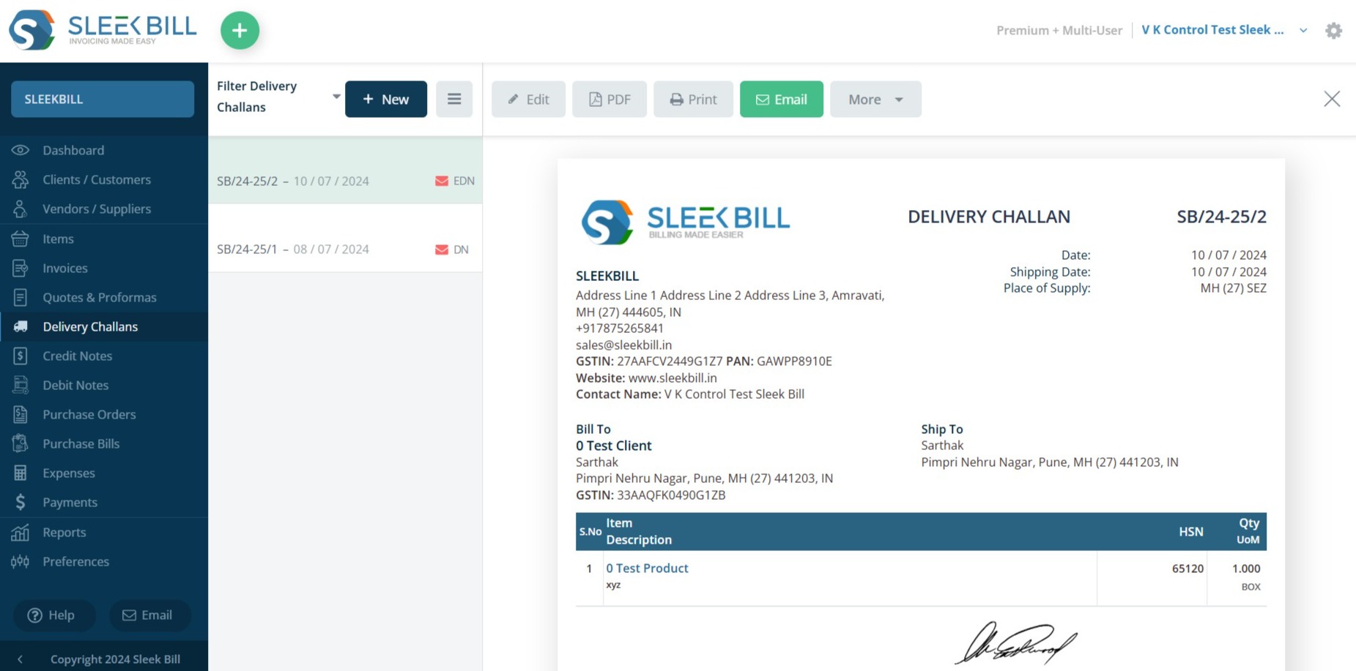Click GSTIN 33AAQFK0490G1ZB under Bill To
Screen dimensions: 1356x671
tap(651, 495)
